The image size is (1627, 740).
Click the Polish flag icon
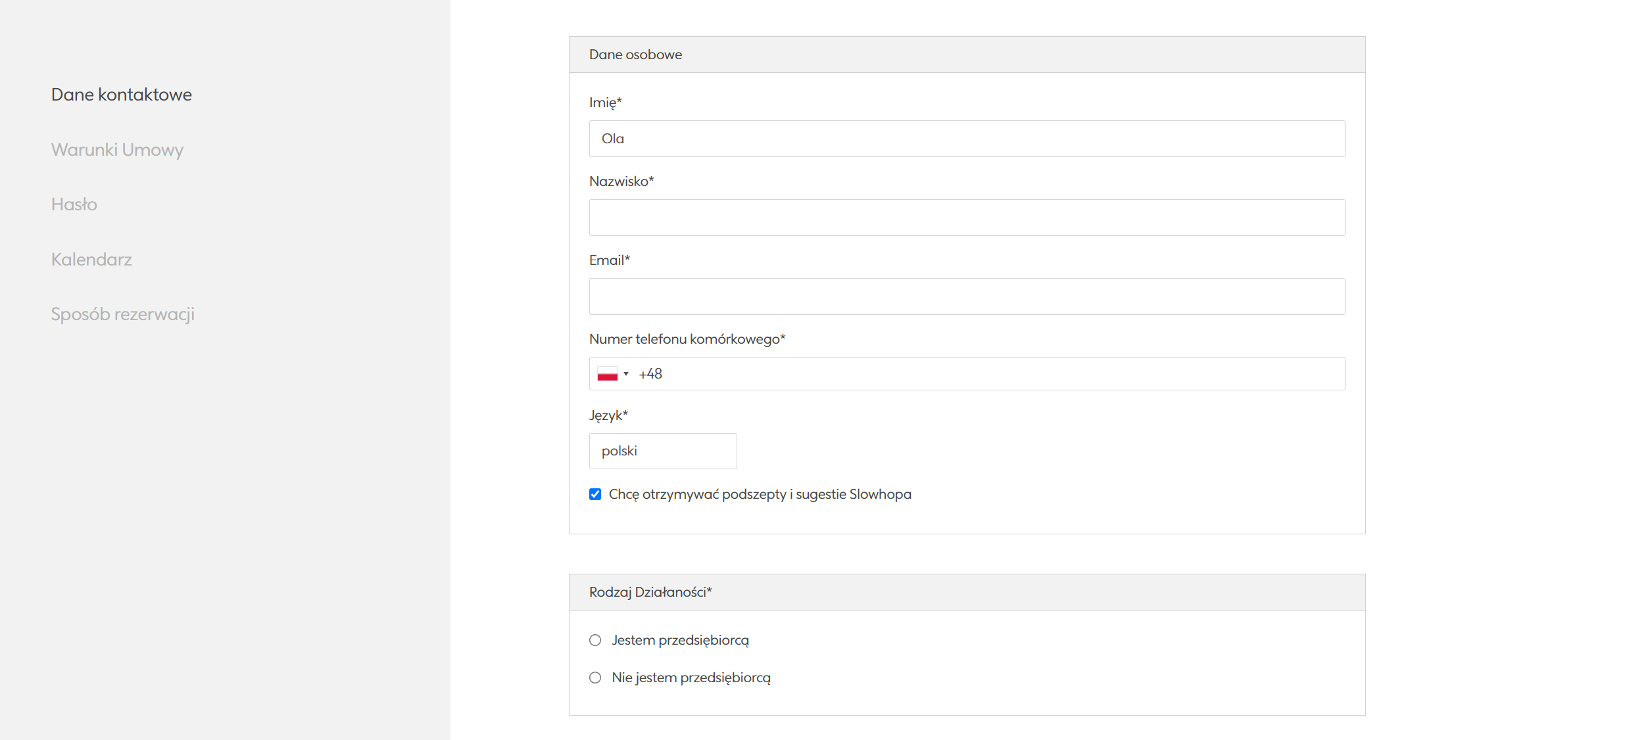click(x=607, y=374)
